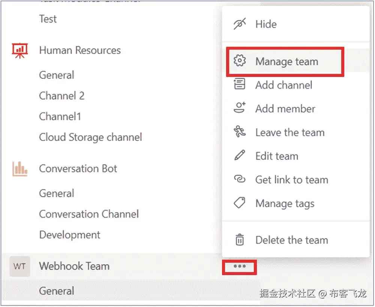
Task: Collapse the Human Resources team name
Action: [80, 50]
